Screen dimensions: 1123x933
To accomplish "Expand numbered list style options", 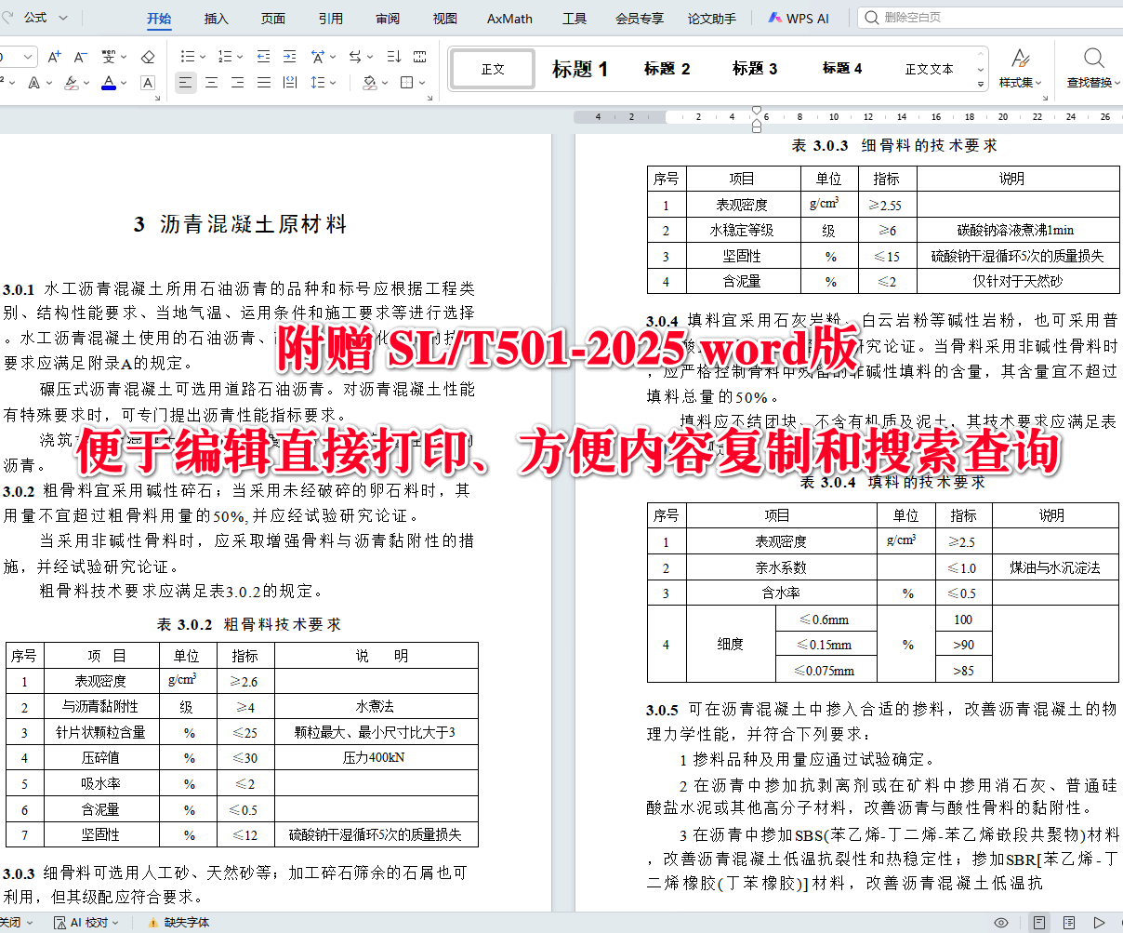I will [x=240, y=58].
